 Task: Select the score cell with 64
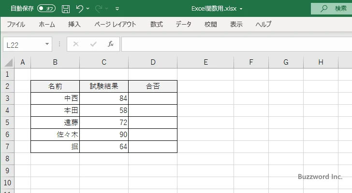104,147
